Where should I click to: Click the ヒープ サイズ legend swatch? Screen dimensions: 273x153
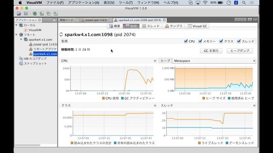point(203,98)
